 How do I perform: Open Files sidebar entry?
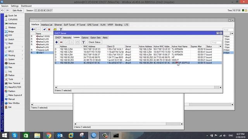(10, 67)
